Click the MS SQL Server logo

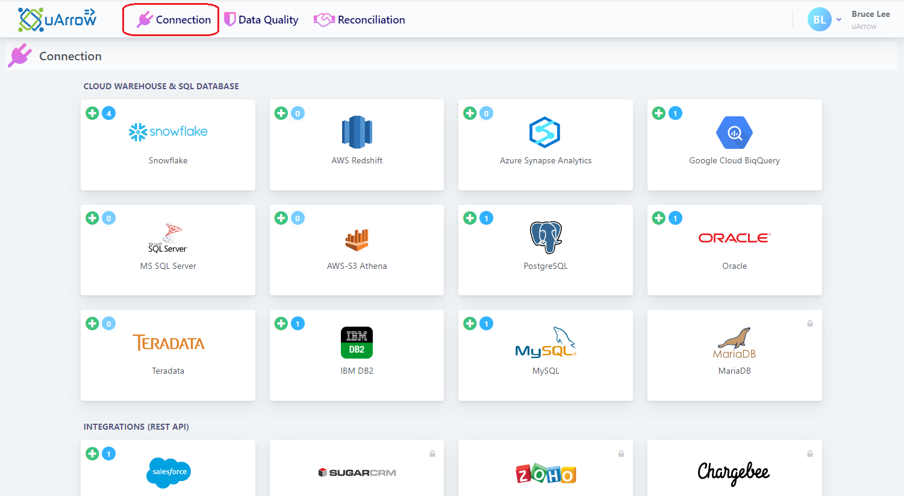[168, 238]
